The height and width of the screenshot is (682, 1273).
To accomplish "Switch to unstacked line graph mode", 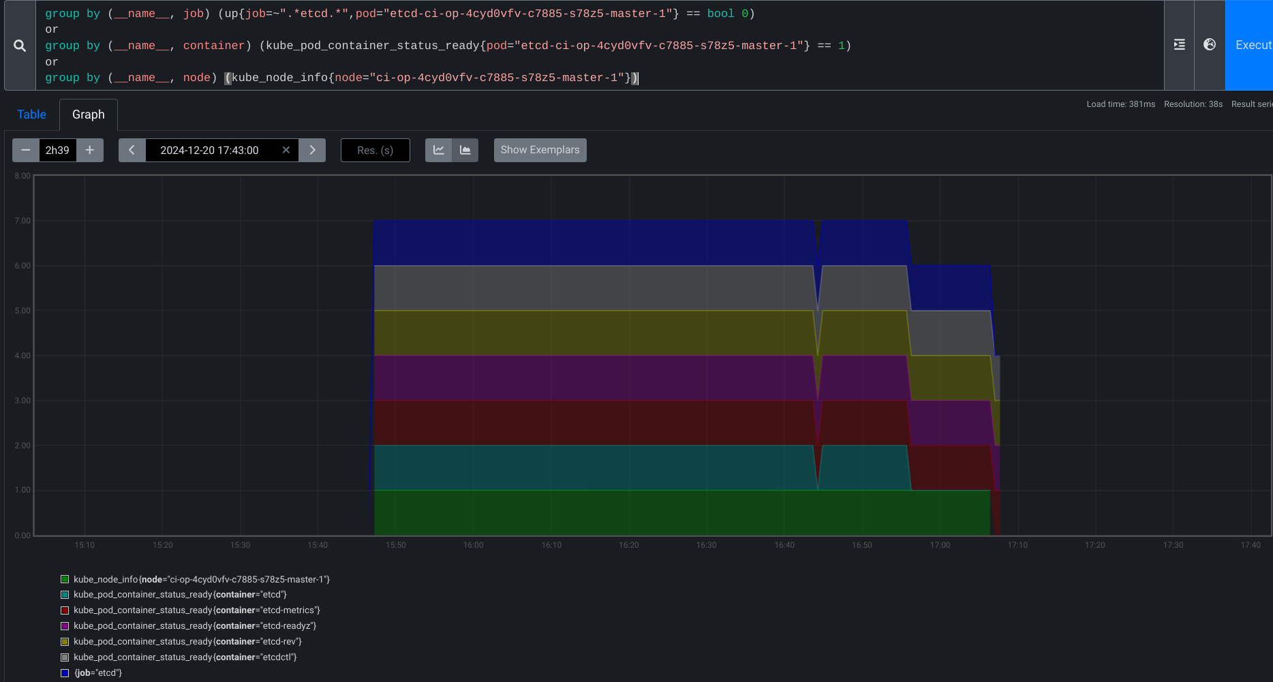I will (x=439, y=150).
